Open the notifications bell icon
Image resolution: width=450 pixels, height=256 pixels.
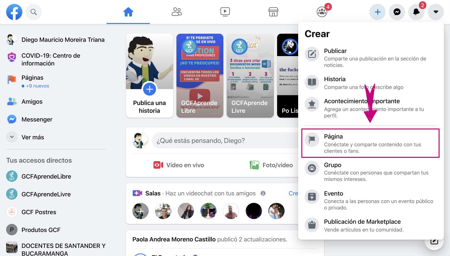pos(416,12)
